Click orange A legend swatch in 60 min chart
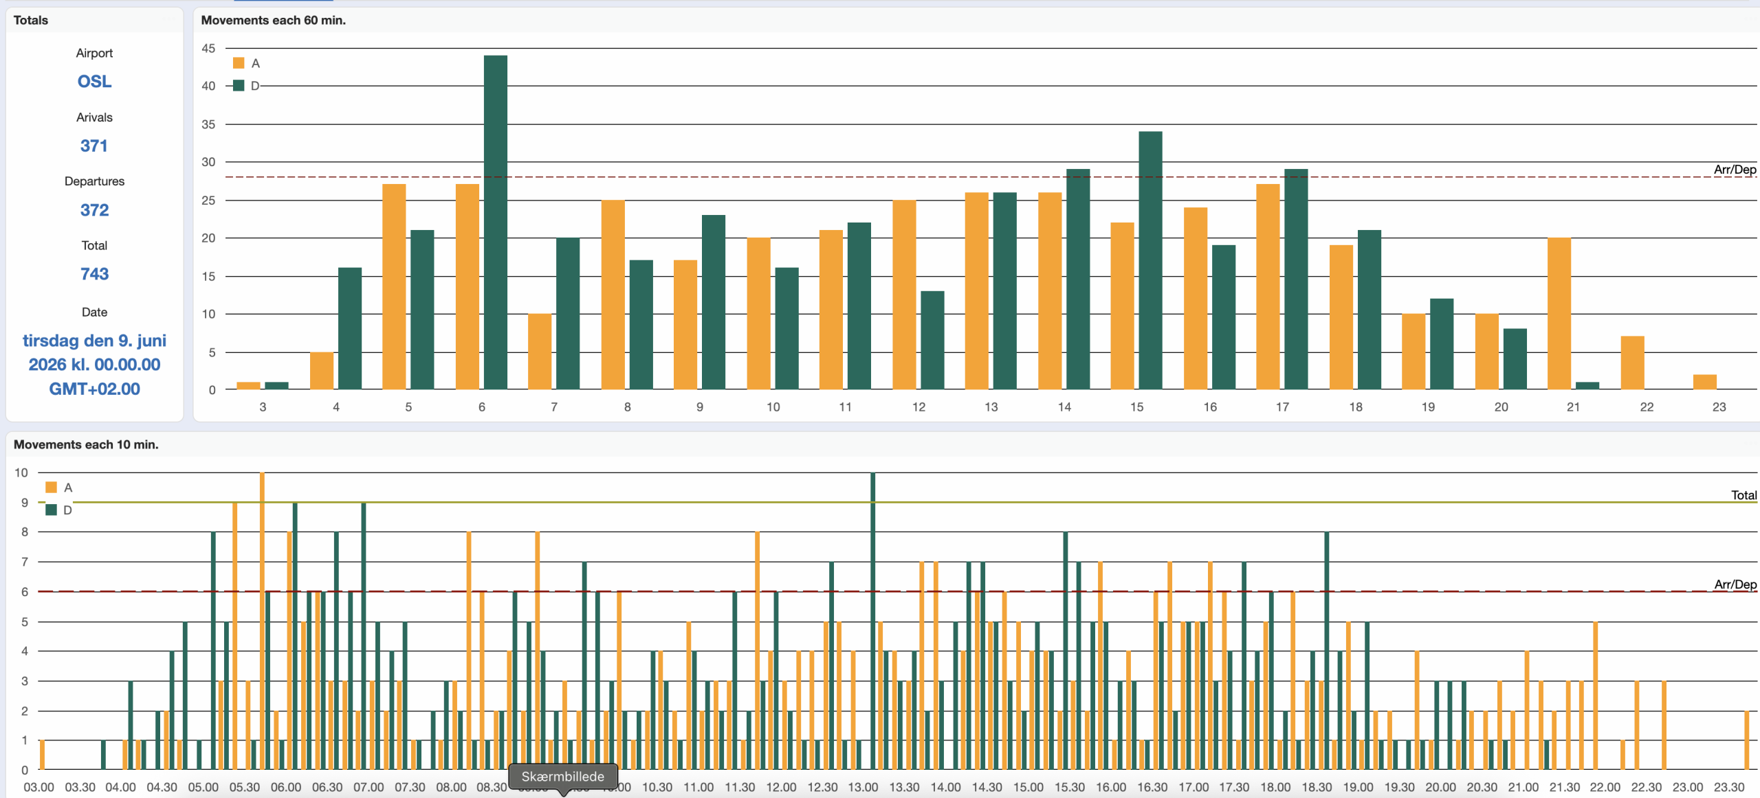The image size is (1760, 798). point(239,63)
